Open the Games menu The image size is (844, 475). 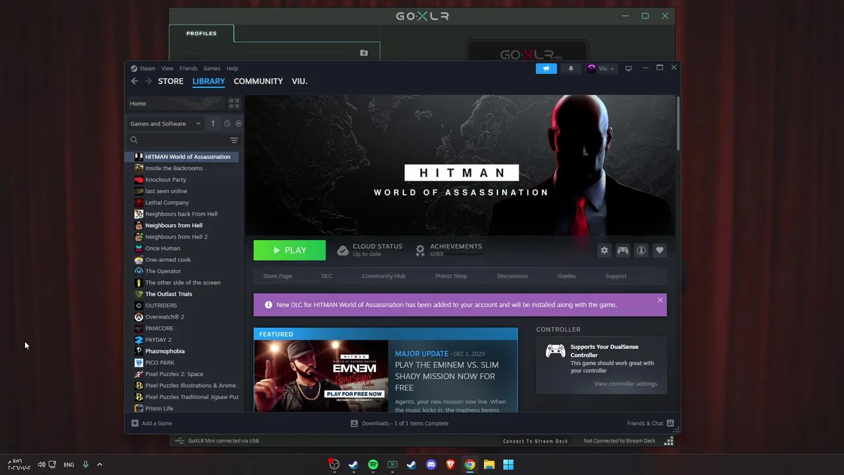(x=212, y=69)
